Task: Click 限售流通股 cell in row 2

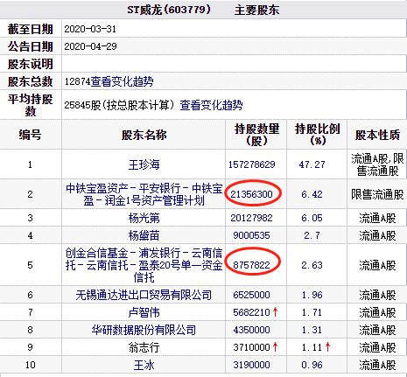Action: (377, 194)
